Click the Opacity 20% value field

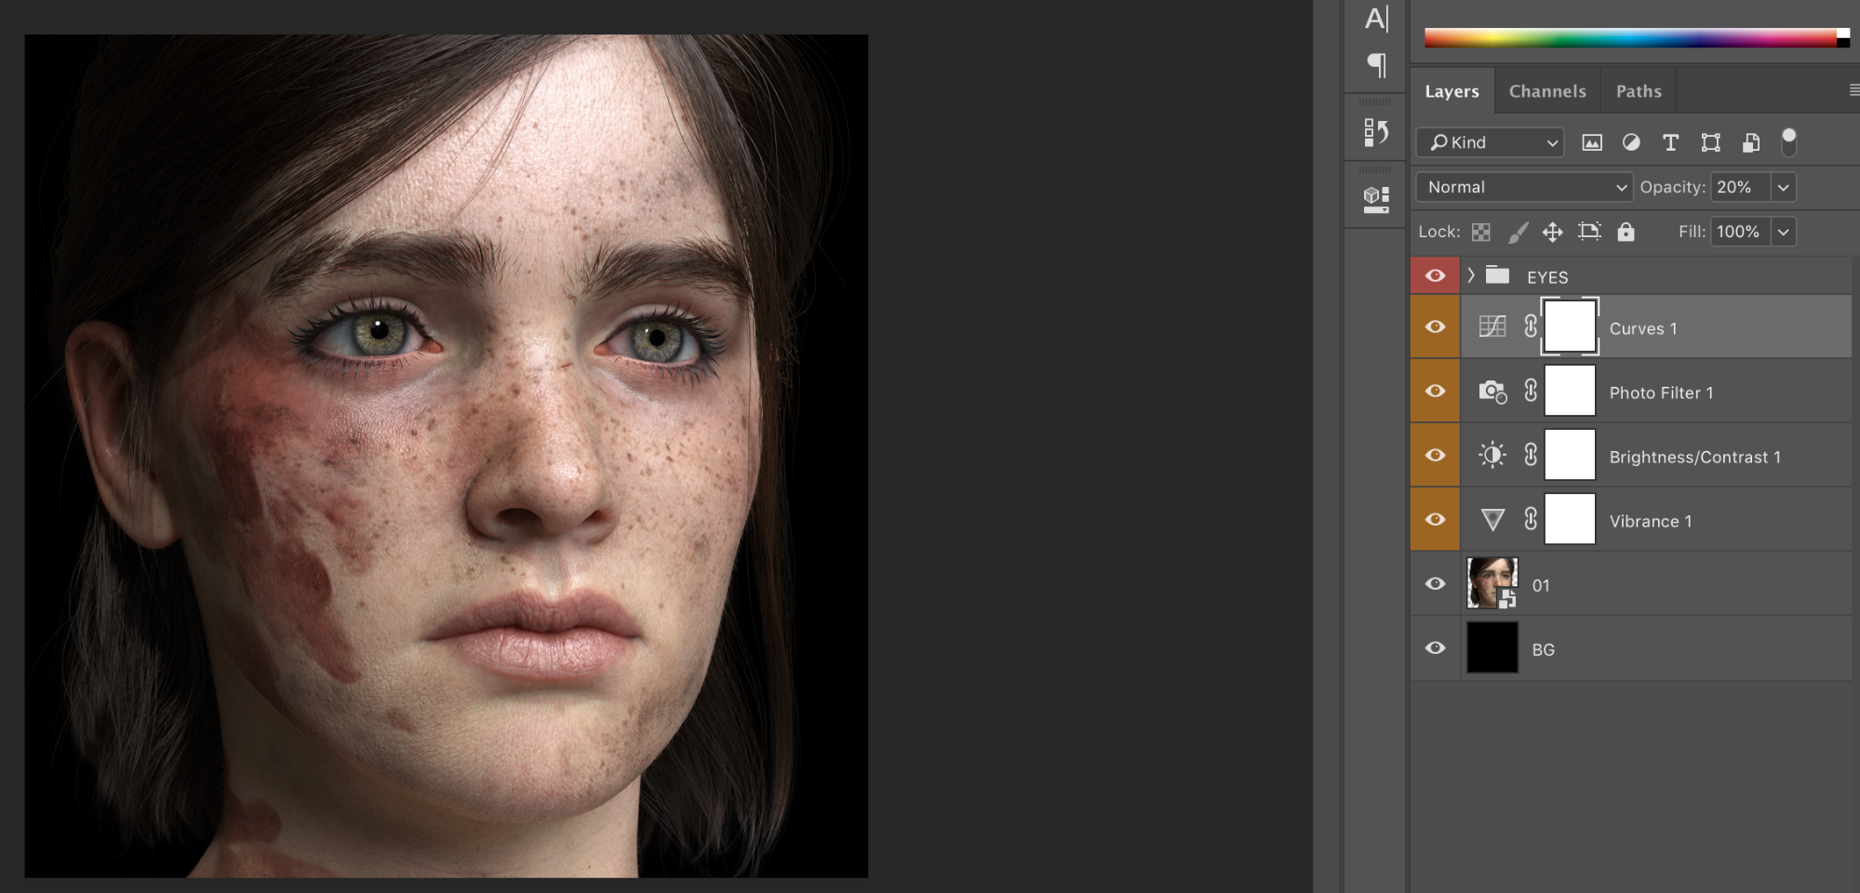click(x=1740, y=187)
